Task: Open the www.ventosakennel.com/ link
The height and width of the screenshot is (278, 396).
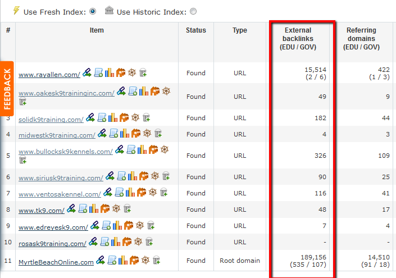Action: pyautogui.click(x=60, y=194)
